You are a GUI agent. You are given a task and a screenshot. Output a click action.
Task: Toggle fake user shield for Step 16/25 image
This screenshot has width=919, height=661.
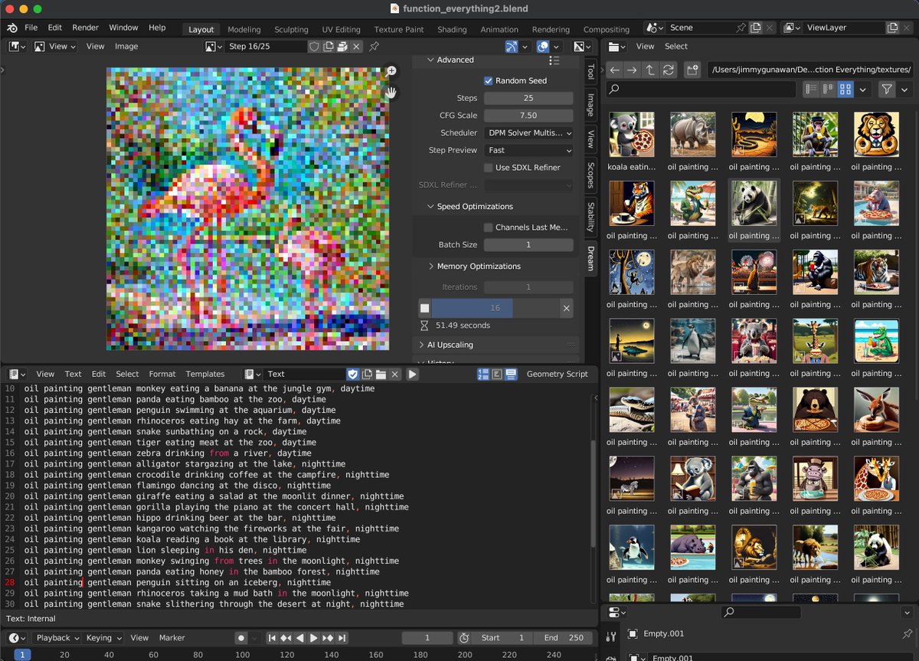pos(314,47)
